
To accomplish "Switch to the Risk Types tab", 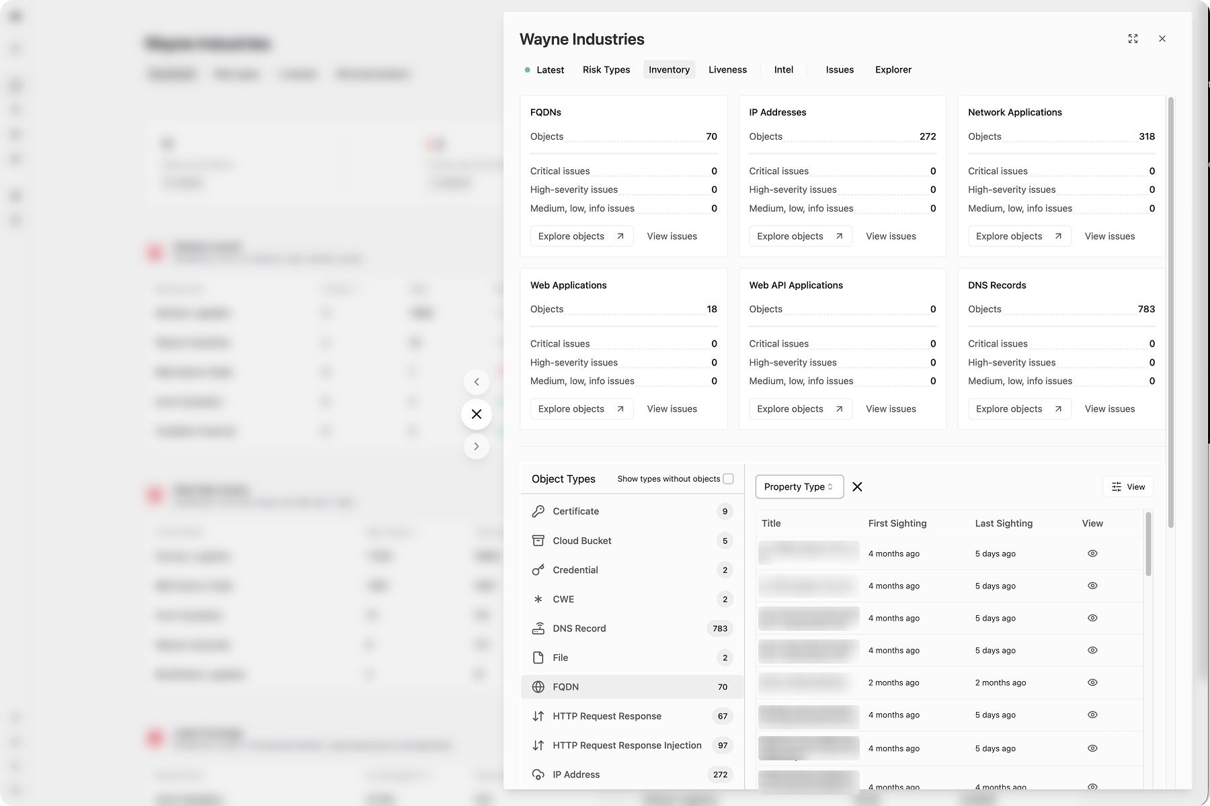I will [x=606, y=70].
